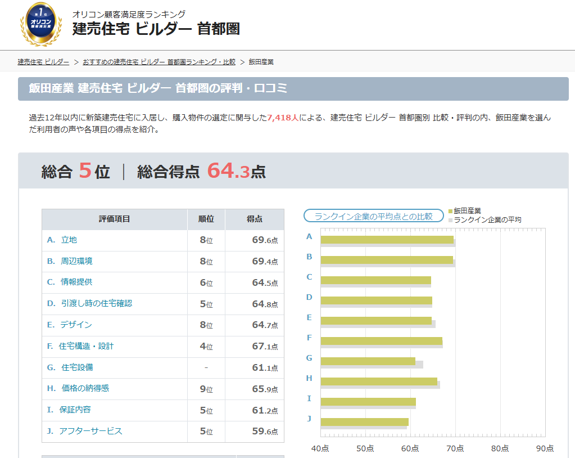This screenshot has width=575, height=458.
Task: Click the 得点 column header
Action: 255,219
